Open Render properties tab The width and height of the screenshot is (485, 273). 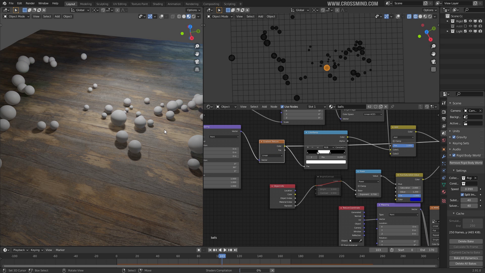444,112
